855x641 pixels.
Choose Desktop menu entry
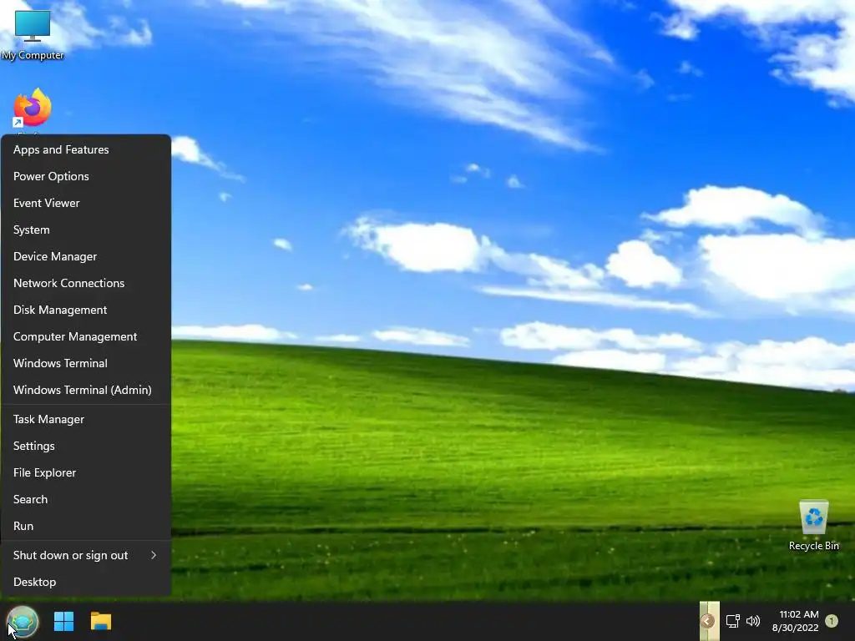click(x=86, y=582)
